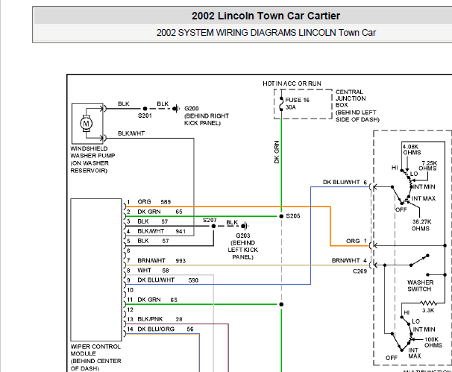Click the "WASHER SWITCH" label
Screen dimensions: 452x372
coord(420,286)
